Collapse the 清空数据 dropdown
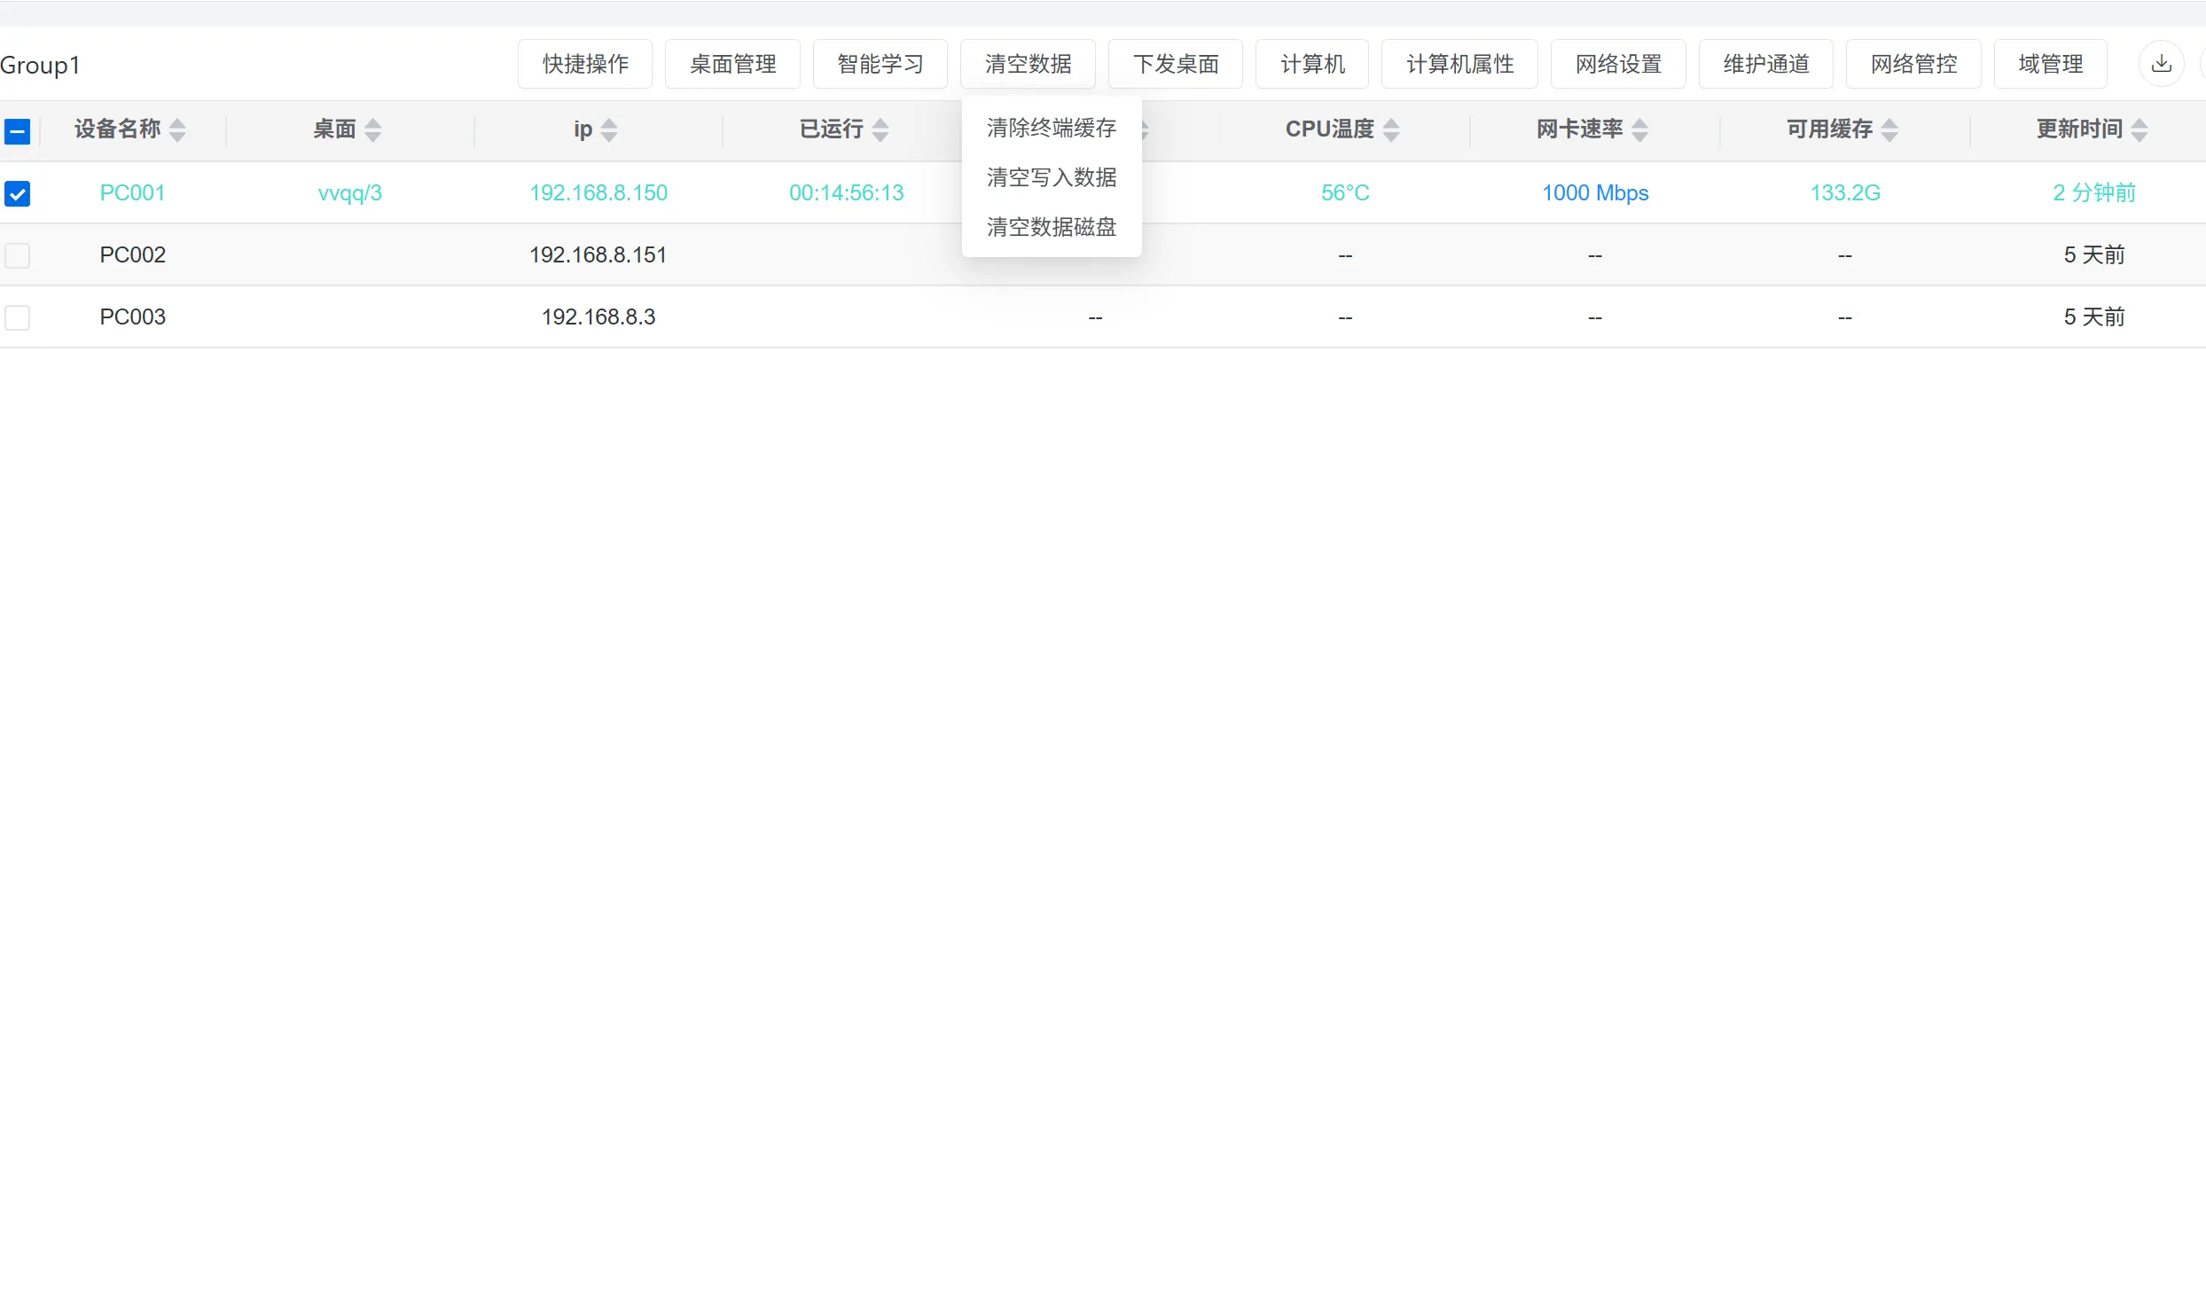Screen dimensions: 2206x1290 point(1027,63)
